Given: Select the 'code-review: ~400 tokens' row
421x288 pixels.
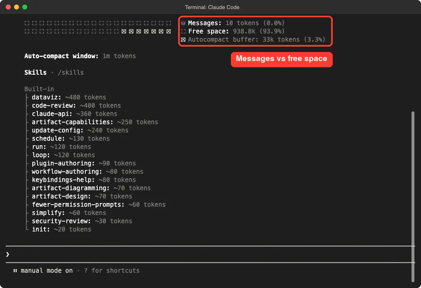Looking at the screenshot, I should (x=76, y=106).
